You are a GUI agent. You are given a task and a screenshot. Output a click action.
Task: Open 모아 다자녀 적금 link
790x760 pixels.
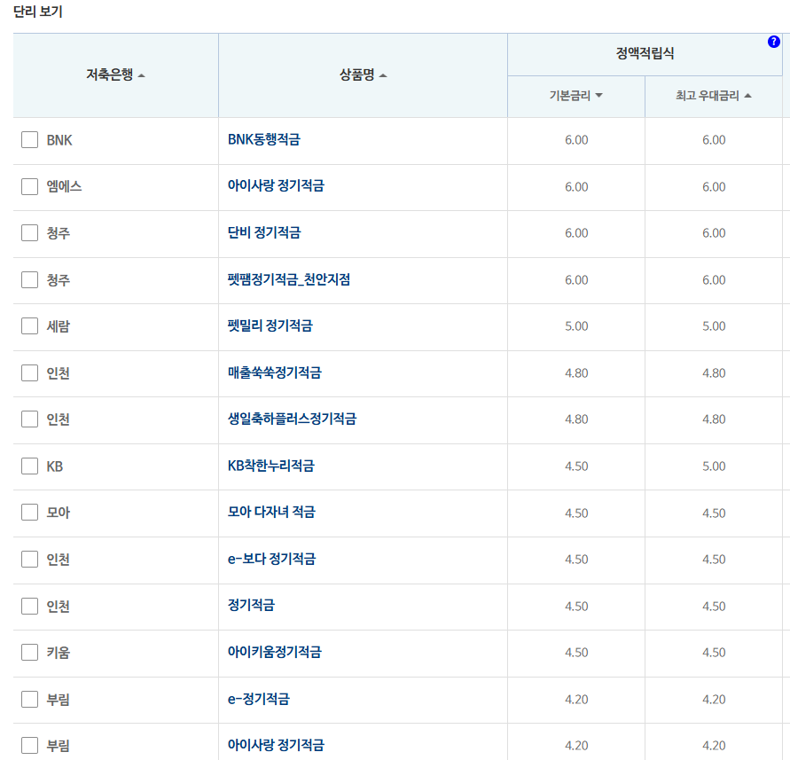pyautogui.click(x=271, y=513)
